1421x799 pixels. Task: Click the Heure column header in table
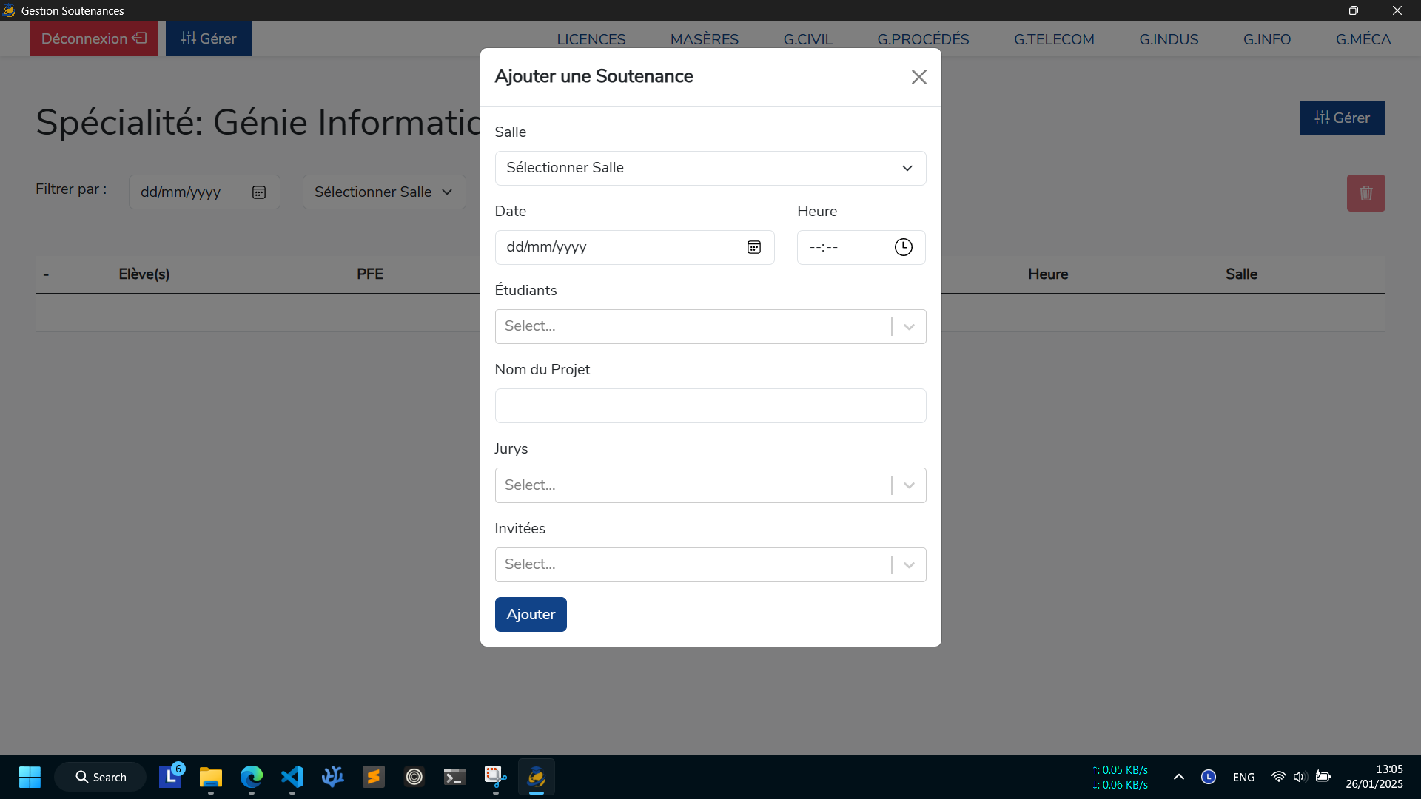(x=1048, y=274)
